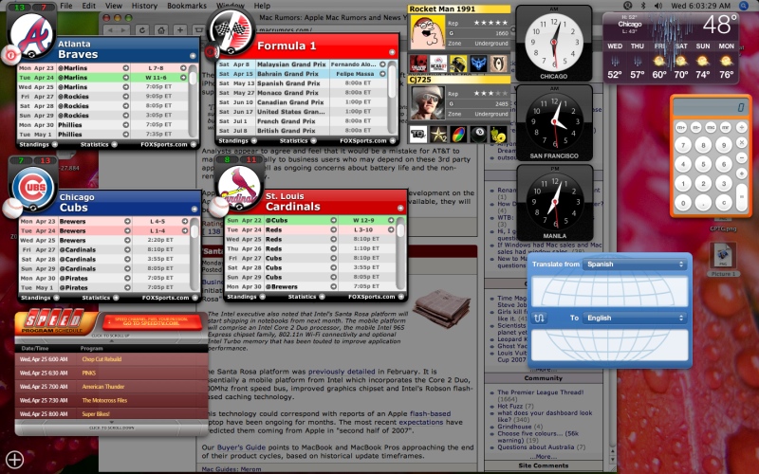Click the Chicago clock widget

554,44
